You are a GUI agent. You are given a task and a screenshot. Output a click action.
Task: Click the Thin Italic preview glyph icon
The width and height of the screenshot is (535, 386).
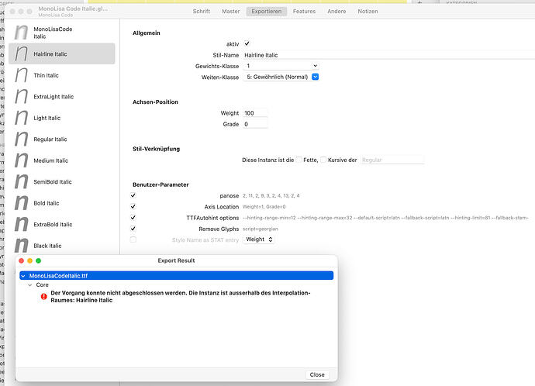(x=21, y=75)
